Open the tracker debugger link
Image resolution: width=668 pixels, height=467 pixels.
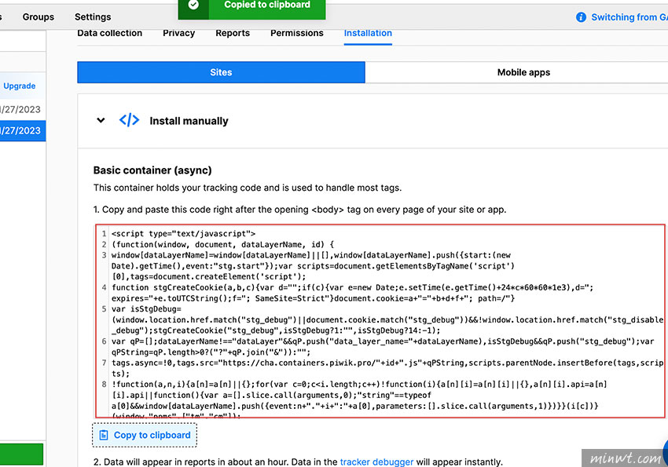376,462
